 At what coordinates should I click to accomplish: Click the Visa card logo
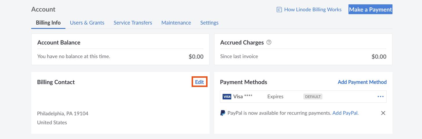[227, 97]
